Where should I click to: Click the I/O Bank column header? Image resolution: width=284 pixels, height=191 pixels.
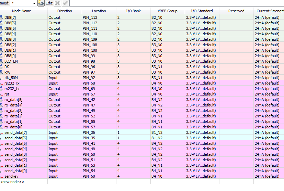point(133,11)
